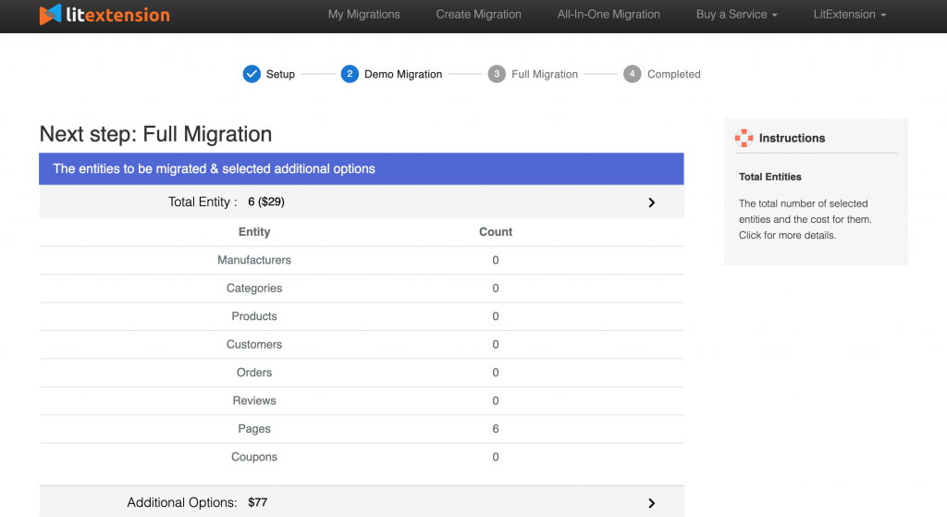Screen dimensions: 947x517
Task: Open Create Migration page
Action: 478,15
